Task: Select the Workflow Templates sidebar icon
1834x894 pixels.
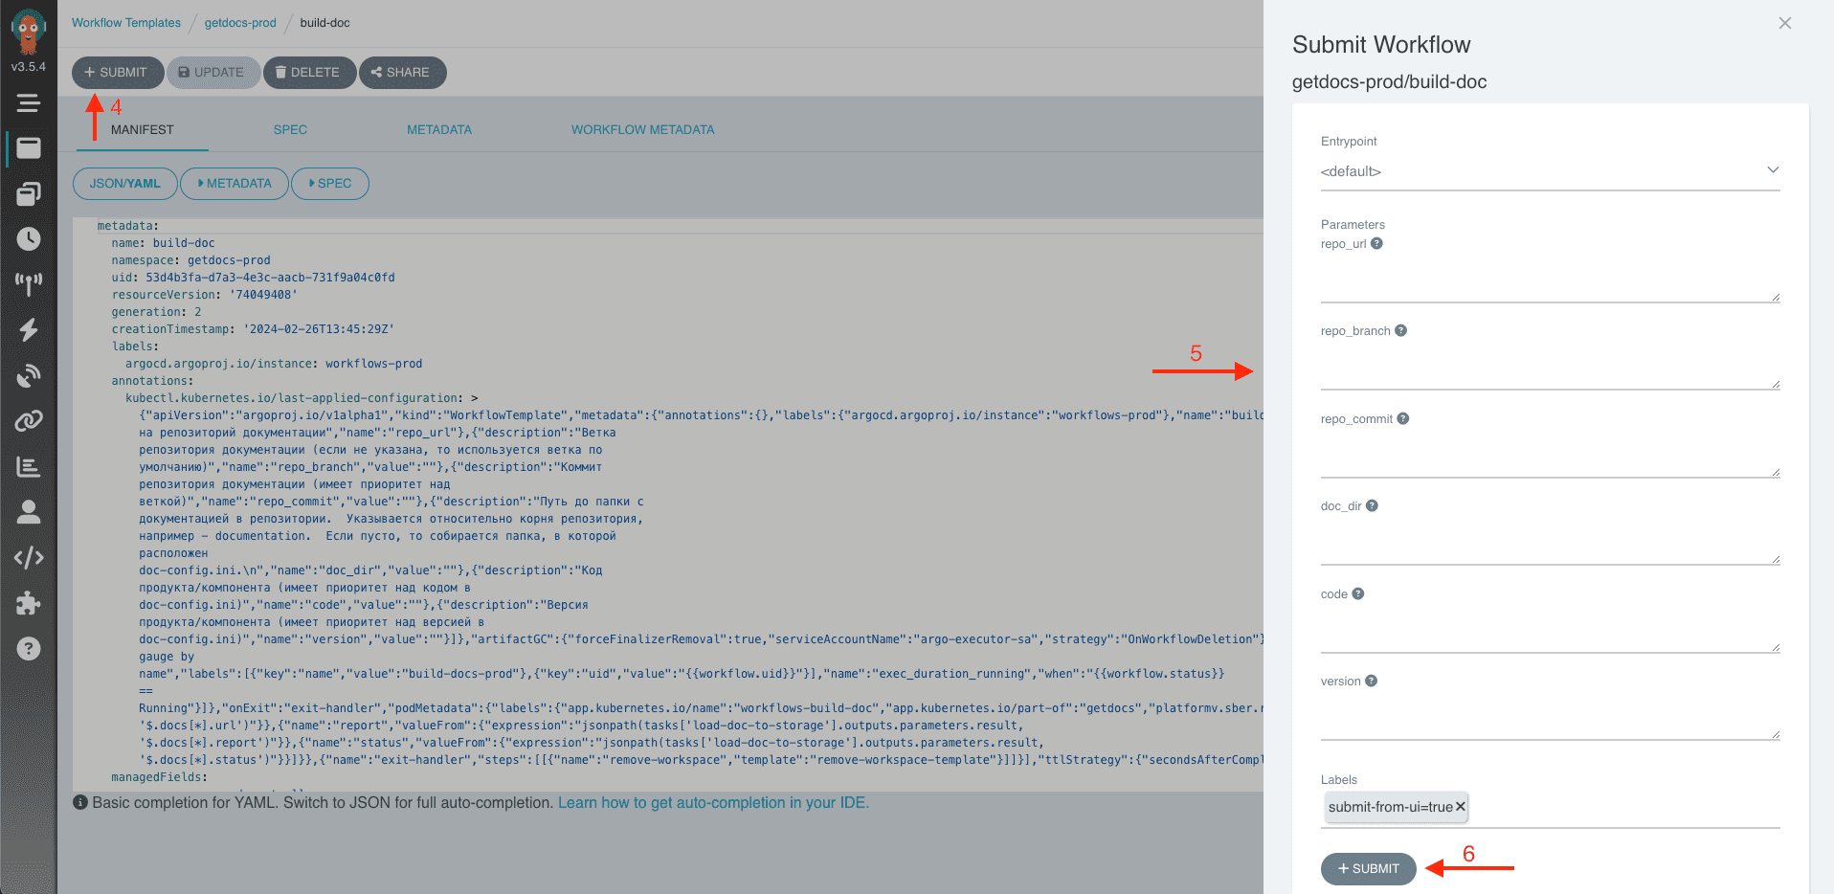Action: 29,193
